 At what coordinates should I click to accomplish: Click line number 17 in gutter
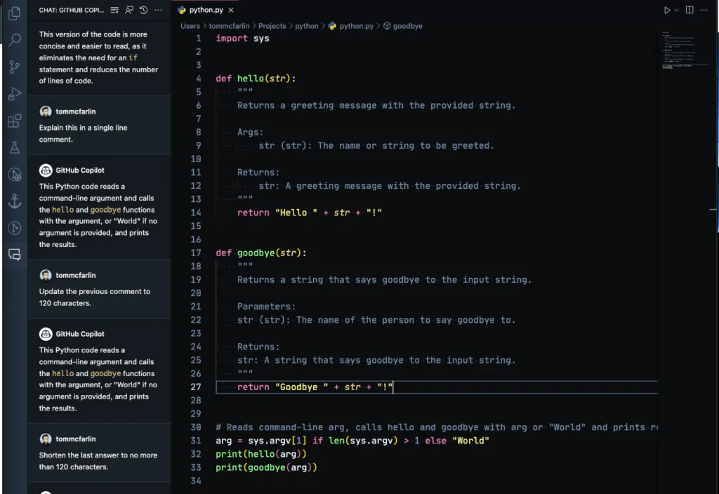point(196,253)
